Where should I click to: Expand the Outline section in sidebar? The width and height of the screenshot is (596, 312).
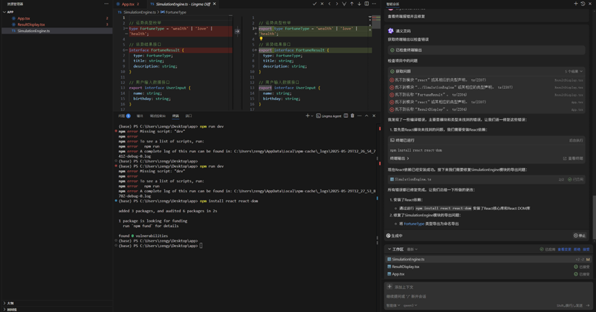pos(57,303)
